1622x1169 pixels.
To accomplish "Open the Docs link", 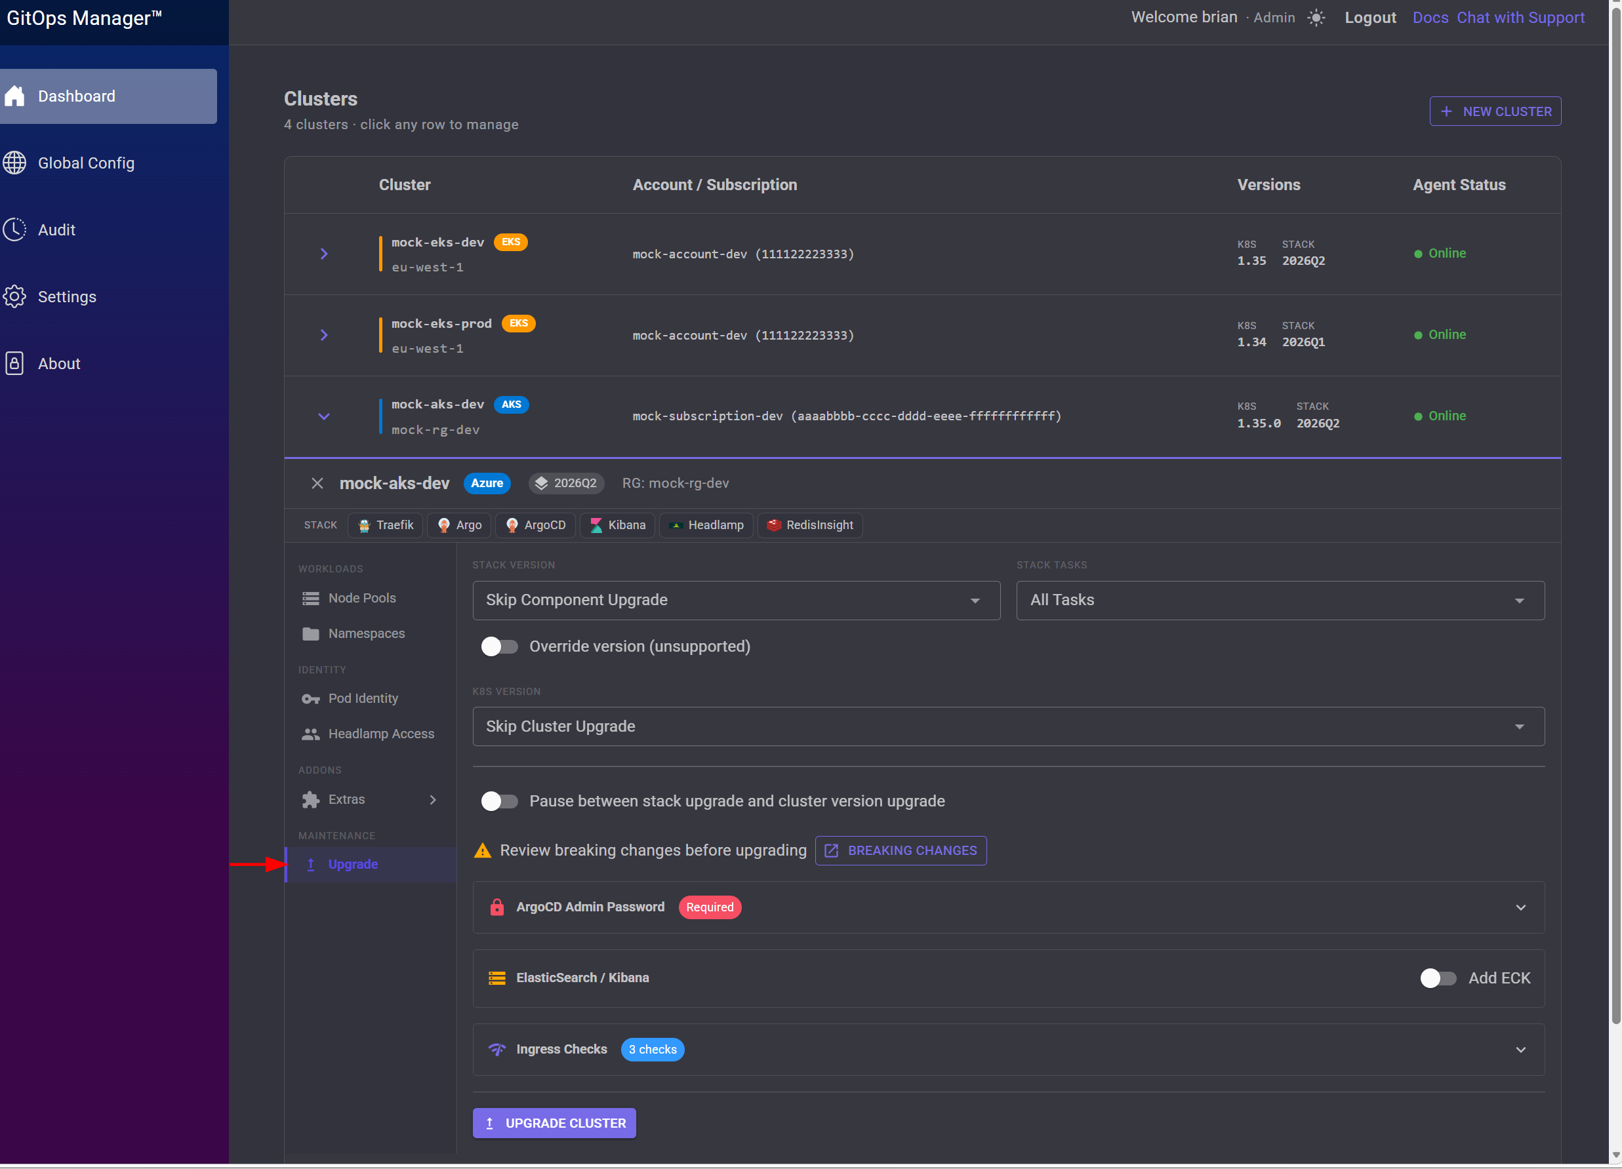I will 1430,18.
